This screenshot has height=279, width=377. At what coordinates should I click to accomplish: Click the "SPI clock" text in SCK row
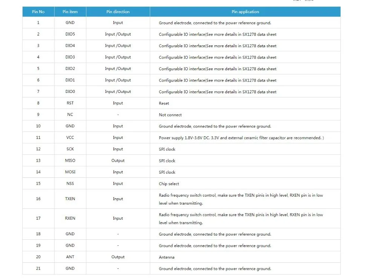(167, 149)
